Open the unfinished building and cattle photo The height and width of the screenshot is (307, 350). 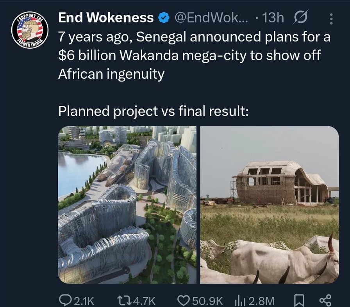[270, 205]
